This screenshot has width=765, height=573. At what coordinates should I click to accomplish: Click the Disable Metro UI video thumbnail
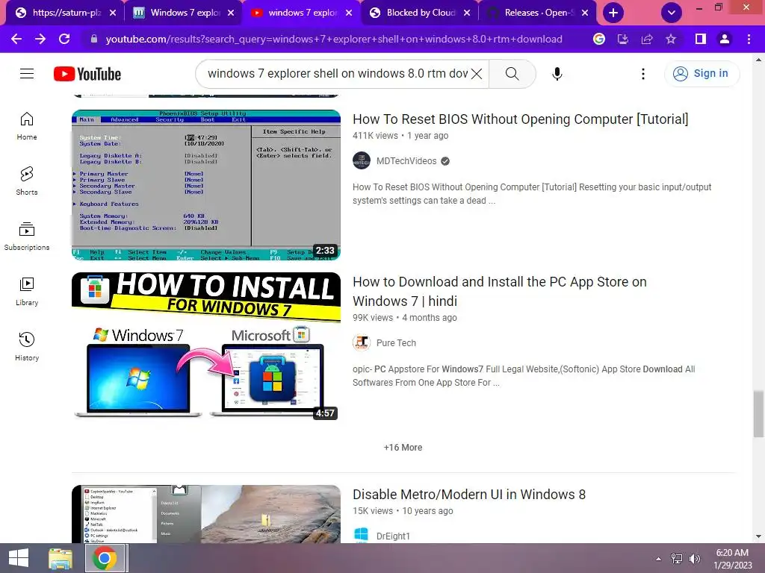[206, 513]
